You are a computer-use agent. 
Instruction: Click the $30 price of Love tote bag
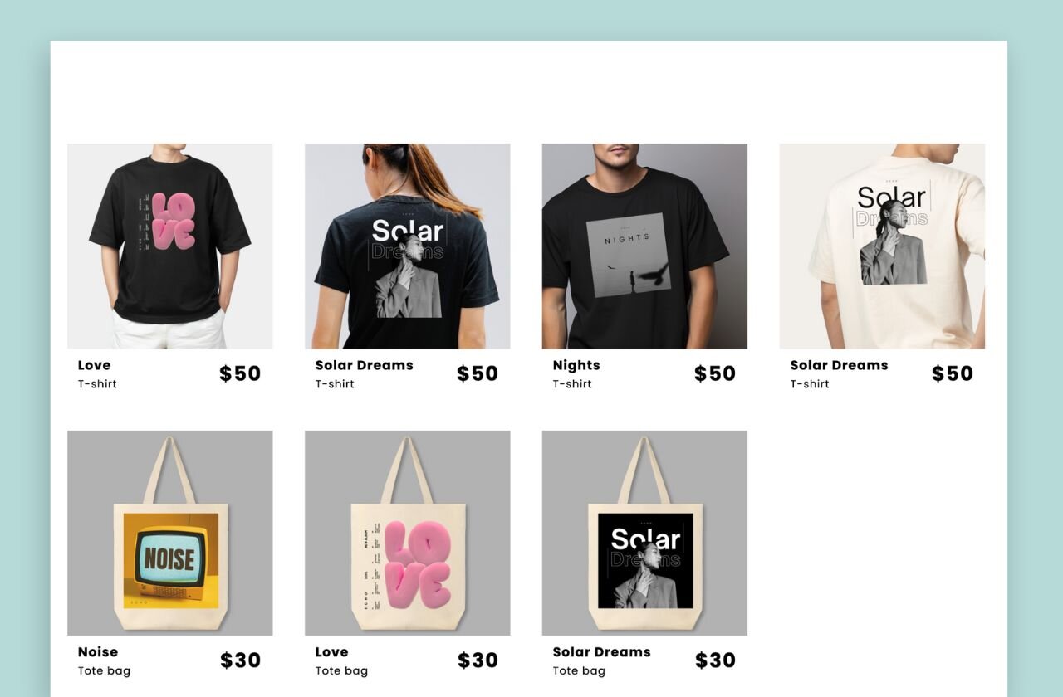coord(478,660)
